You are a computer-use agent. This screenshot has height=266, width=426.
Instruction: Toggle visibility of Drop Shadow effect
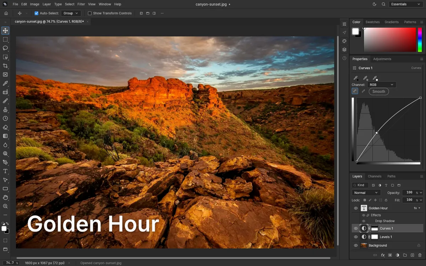[364, 221]
